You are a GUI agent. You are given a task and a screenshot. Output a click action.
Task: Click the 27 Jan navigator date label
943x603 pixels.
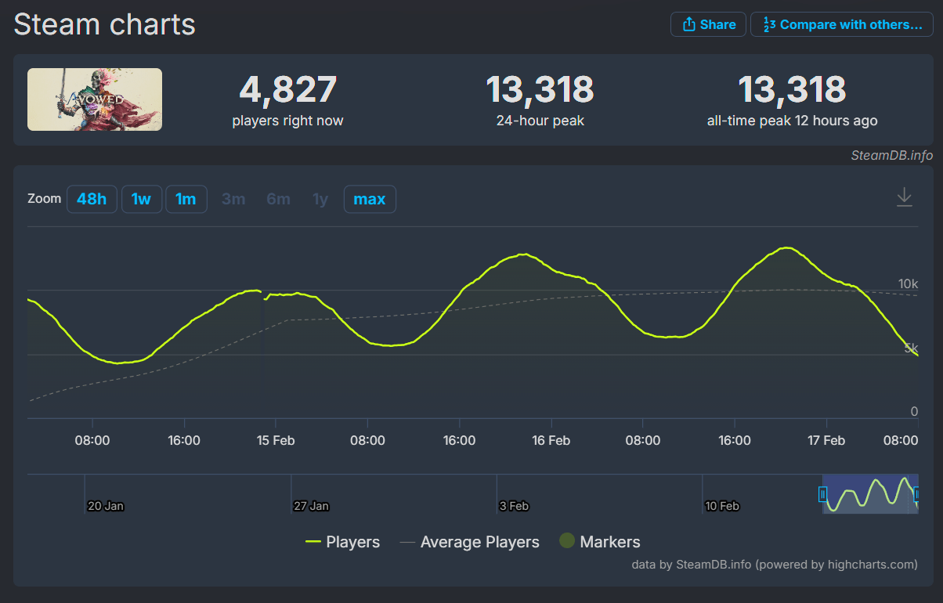click(311, 506)
